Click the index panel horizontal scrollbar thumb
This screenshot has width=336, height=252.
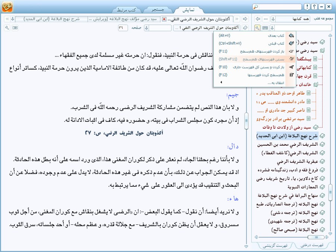click(316, 237)
